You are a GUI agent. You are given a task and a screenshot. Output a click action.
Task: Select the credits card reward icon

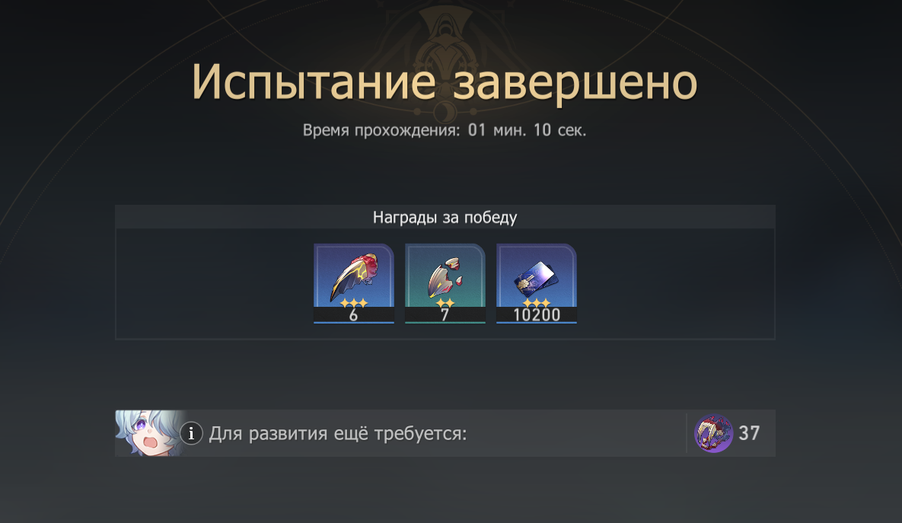(537, 283)
